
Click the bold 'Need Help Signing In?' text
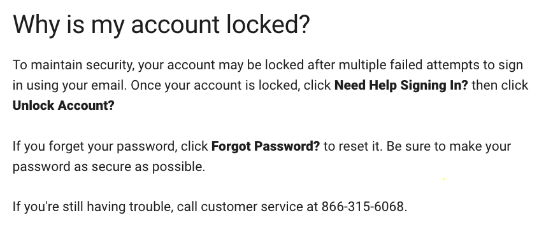[401, 85]
